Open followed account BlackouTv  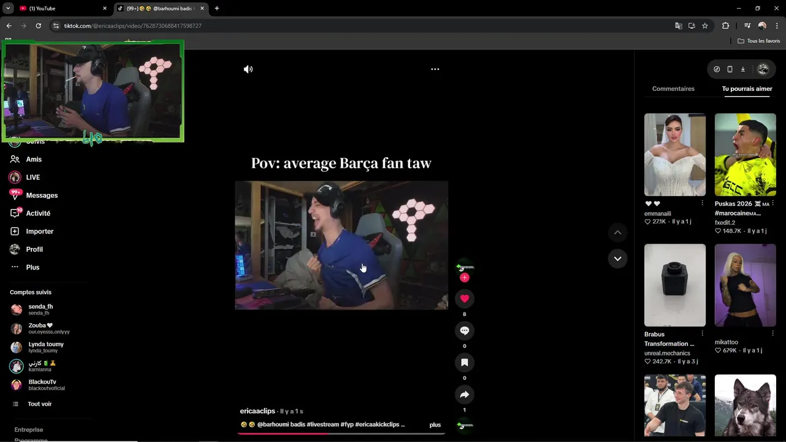pyautogui.click(x=46, y=385)
